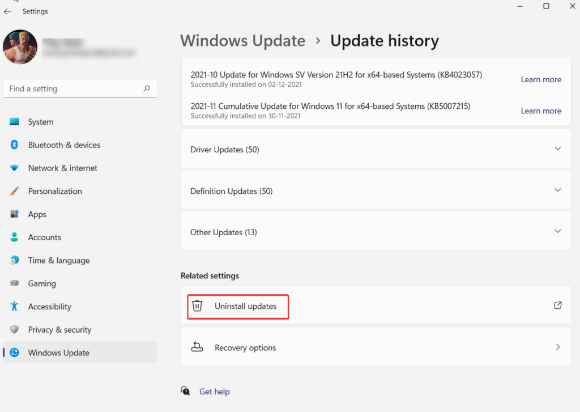Minimize the Settings window
The height and width of the screenshot is (412, 580).
[x=520, y=6]
